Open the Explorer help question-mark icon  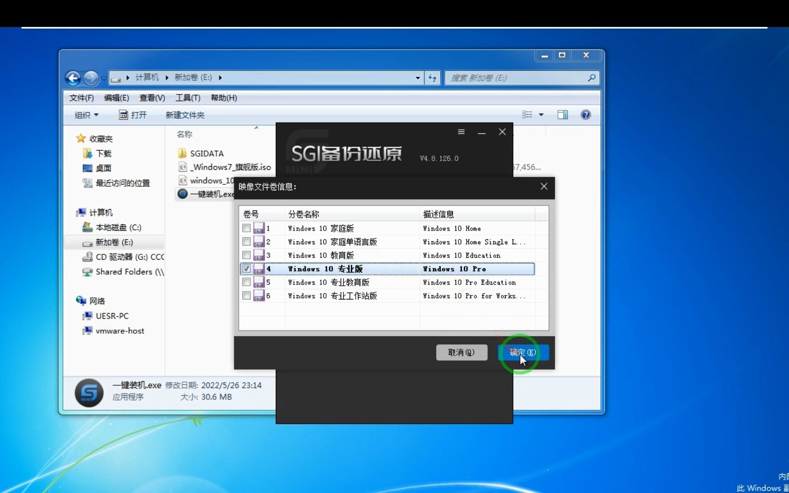pyautogui.click(x=585, y=115)
